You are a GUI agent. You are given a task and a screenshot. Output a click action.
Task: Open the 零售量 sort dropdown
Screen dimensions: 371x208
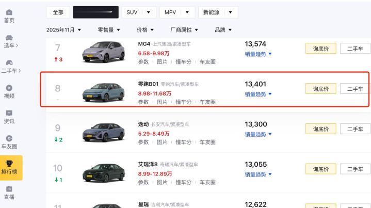(x=112, y=30)
